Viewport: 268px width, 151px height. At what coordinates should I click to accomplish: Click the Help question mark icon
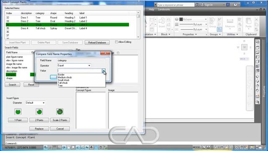235,5
